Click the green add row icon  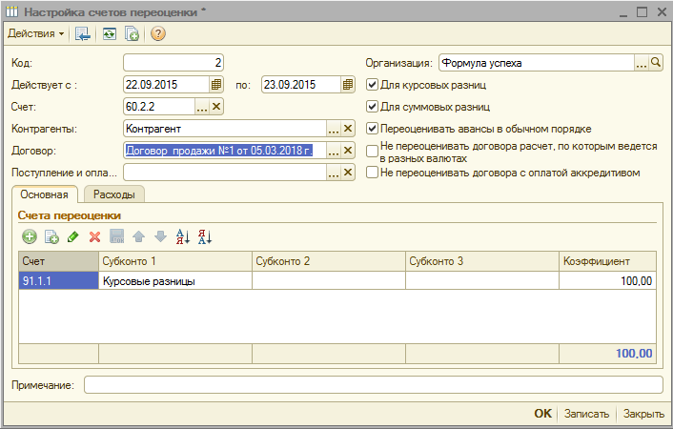point(30,236)
